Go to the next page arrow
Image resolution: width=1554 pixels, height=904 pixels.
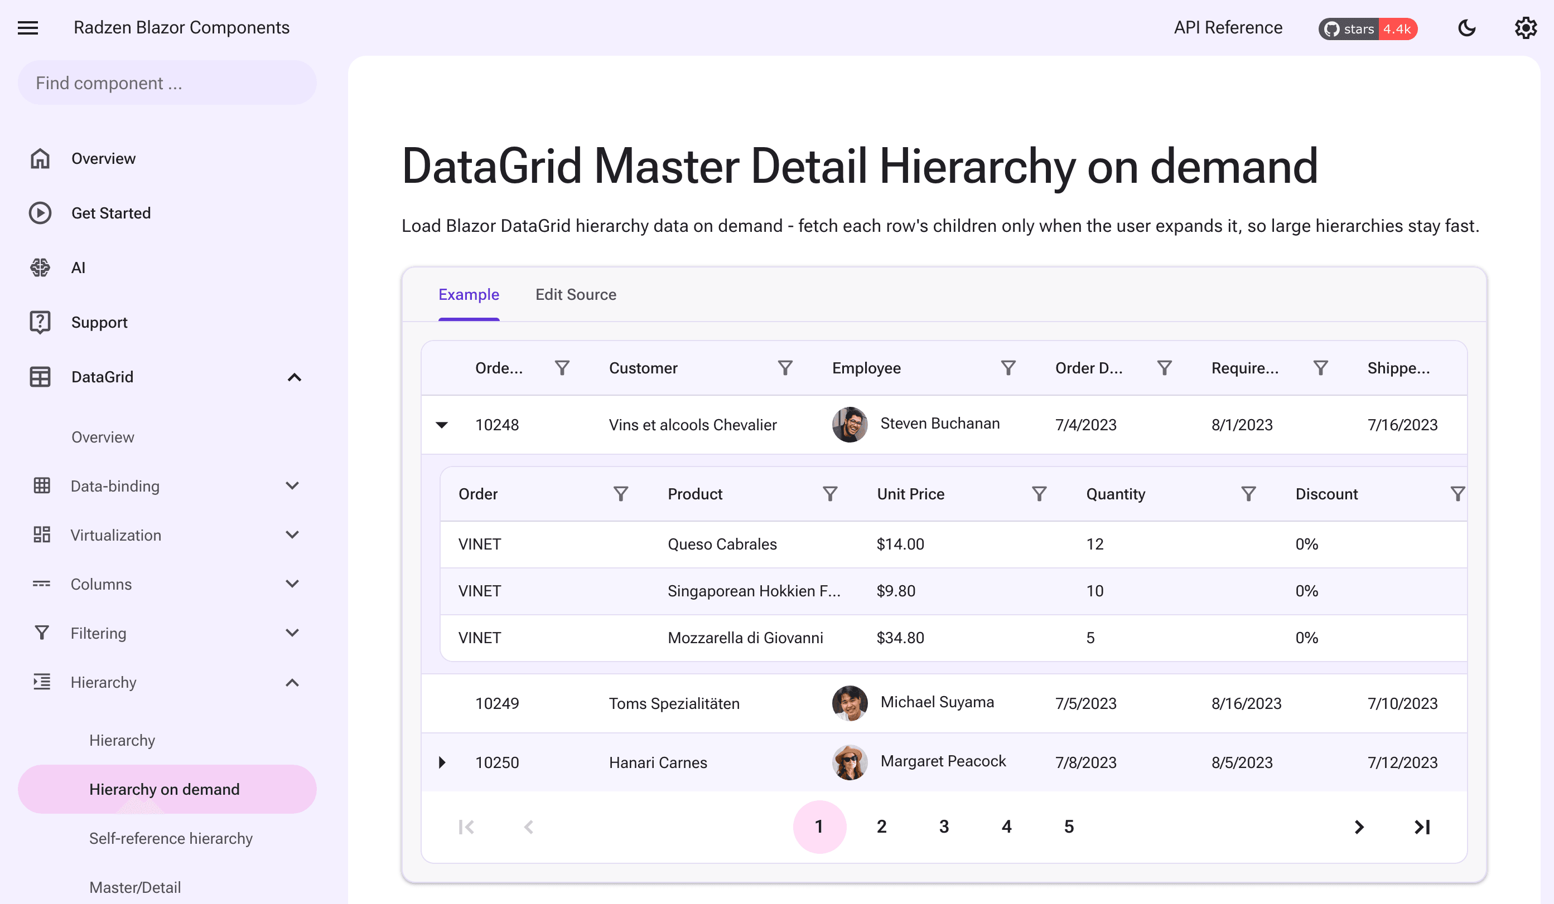(1359, 827)
